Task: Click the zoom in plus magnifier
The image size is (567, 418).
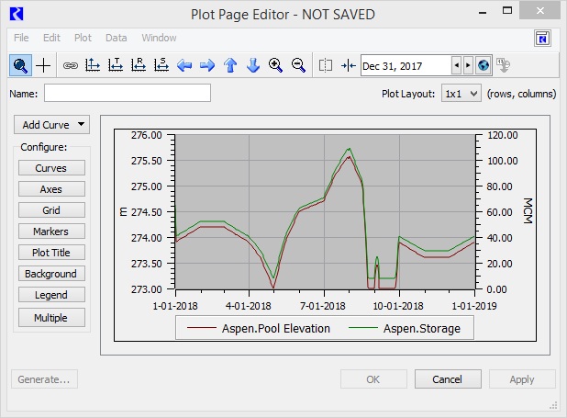Action: click(275, 65)
